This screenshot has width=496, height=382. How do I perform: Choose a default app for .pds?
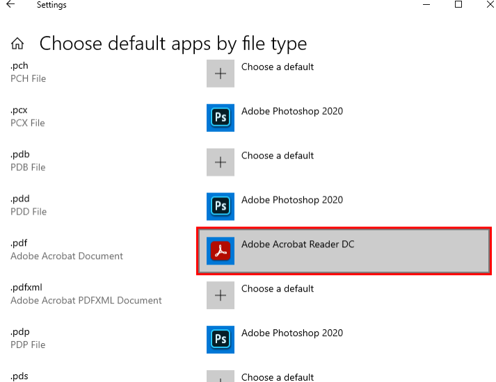pyautogui.click(x=278, y=377)
